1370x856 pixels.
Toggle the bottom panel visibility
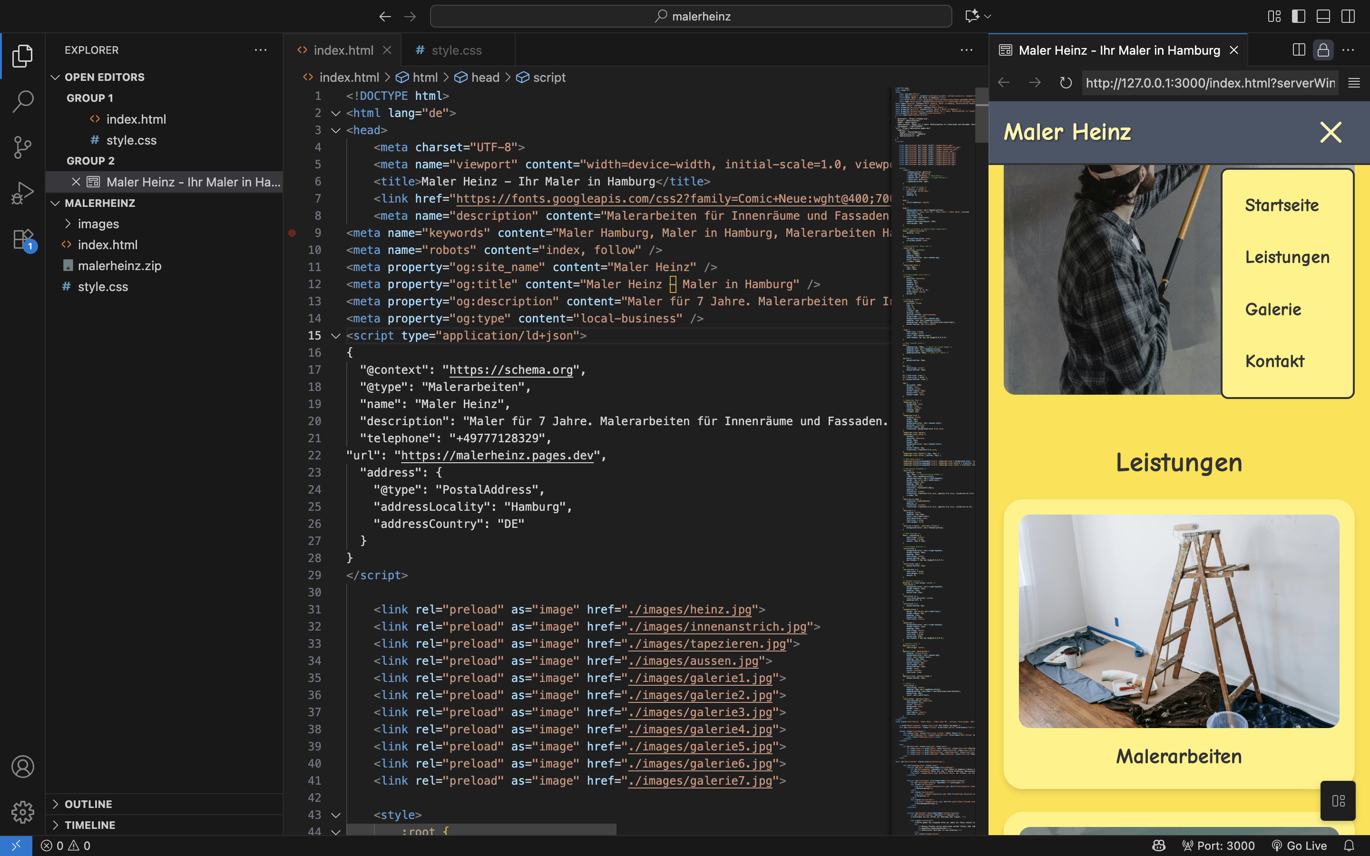pyautogui.click(x=1323, y=16)
